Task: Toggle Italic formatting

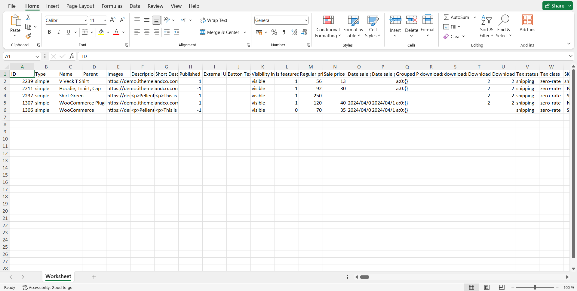Action: 59,32
